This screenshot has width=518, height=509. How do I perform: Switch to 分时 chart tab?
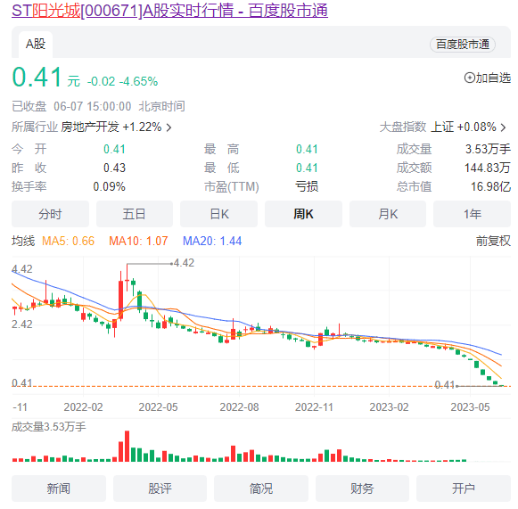pyautogui.click(x=50, y=214)
